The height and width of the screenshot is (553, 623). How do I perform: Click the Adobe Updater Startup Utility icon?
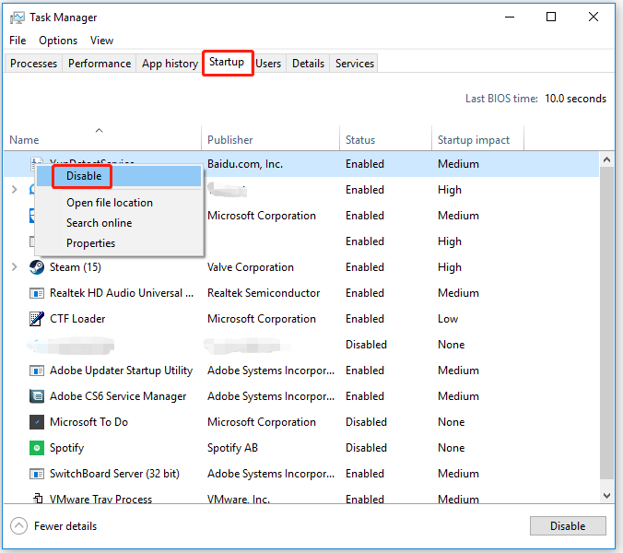[x=37, y=371]
